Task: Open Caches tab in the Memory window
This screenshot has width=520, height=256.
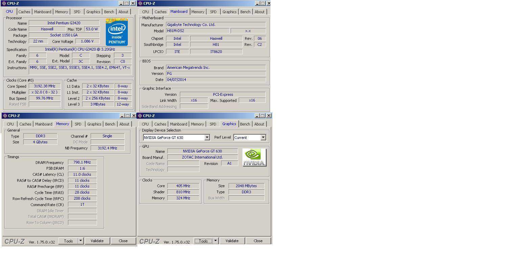Action: [25, 124]
